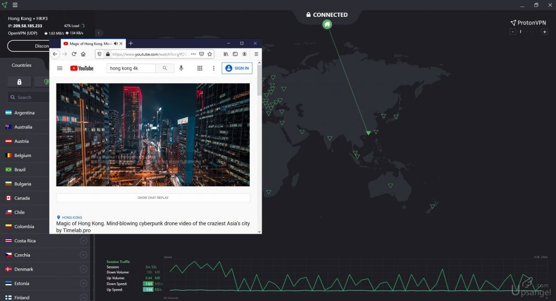Click the Australia server marker on the map
The image size is (556, 301).
(390, 186)
